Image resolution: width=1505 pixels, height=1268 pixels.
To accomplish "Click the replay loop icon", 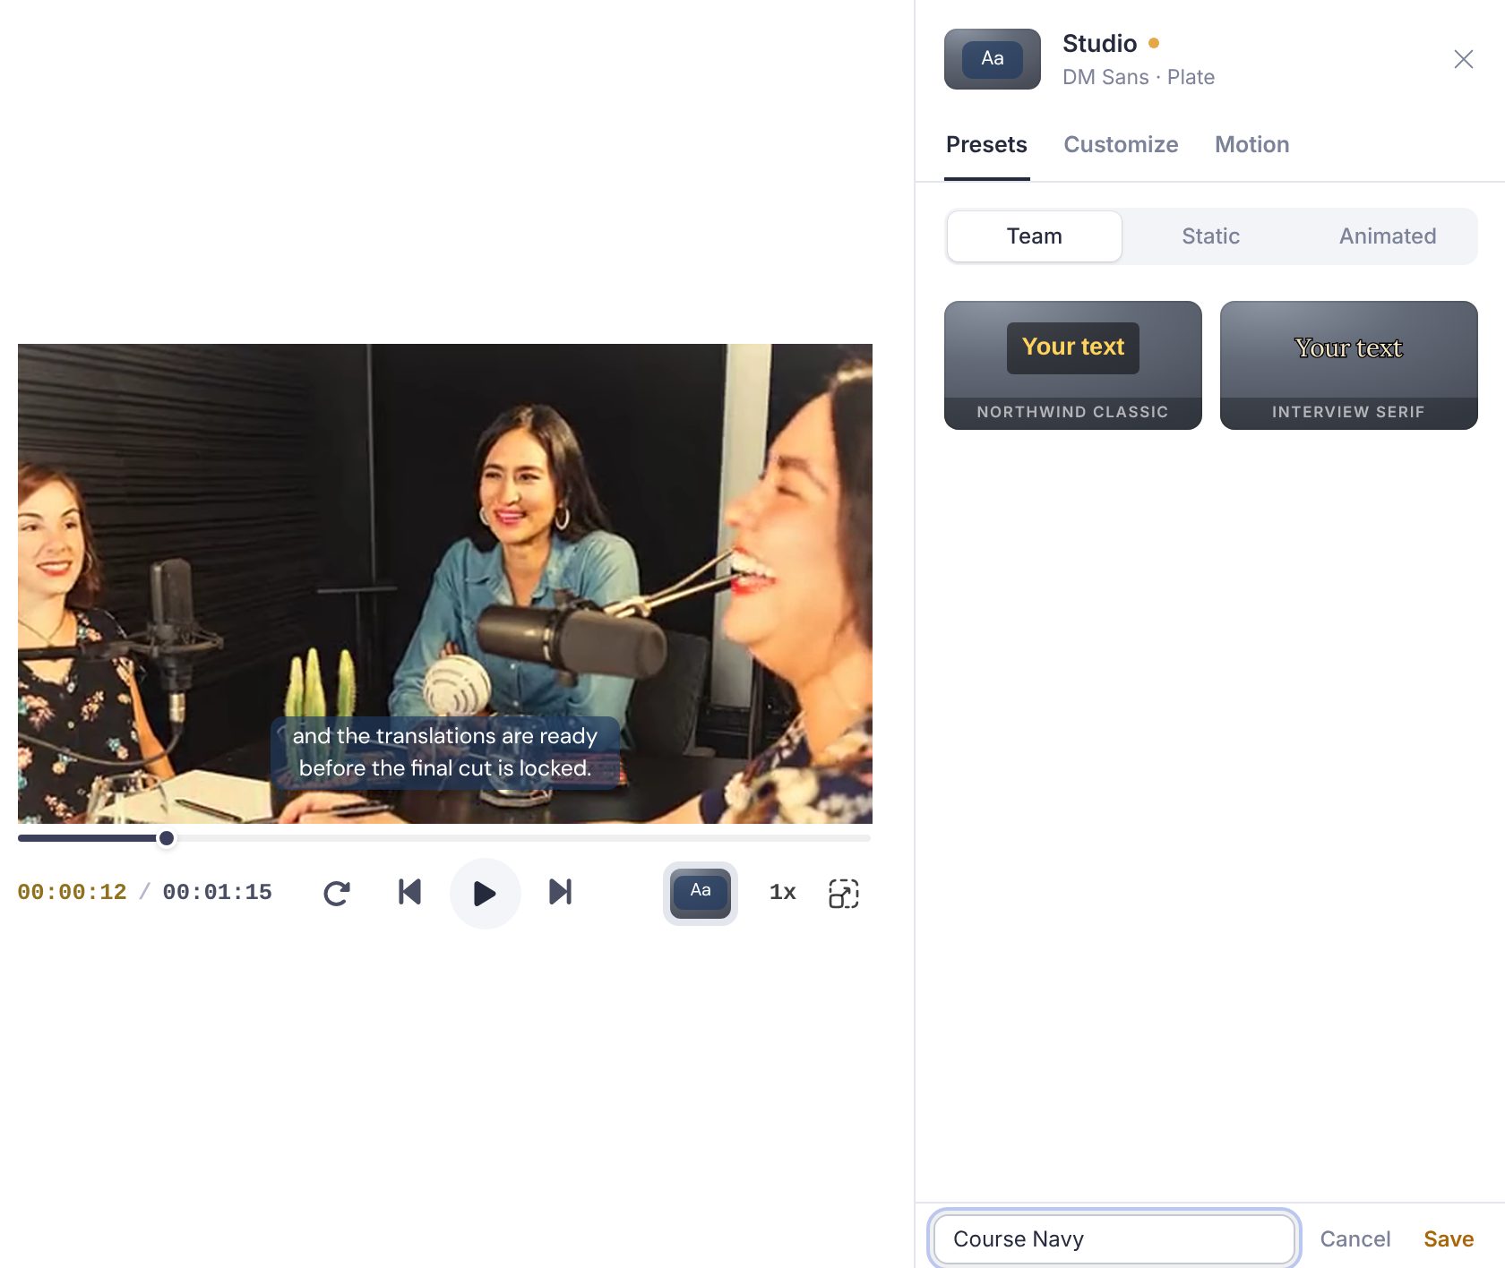I will pos(337,893).
